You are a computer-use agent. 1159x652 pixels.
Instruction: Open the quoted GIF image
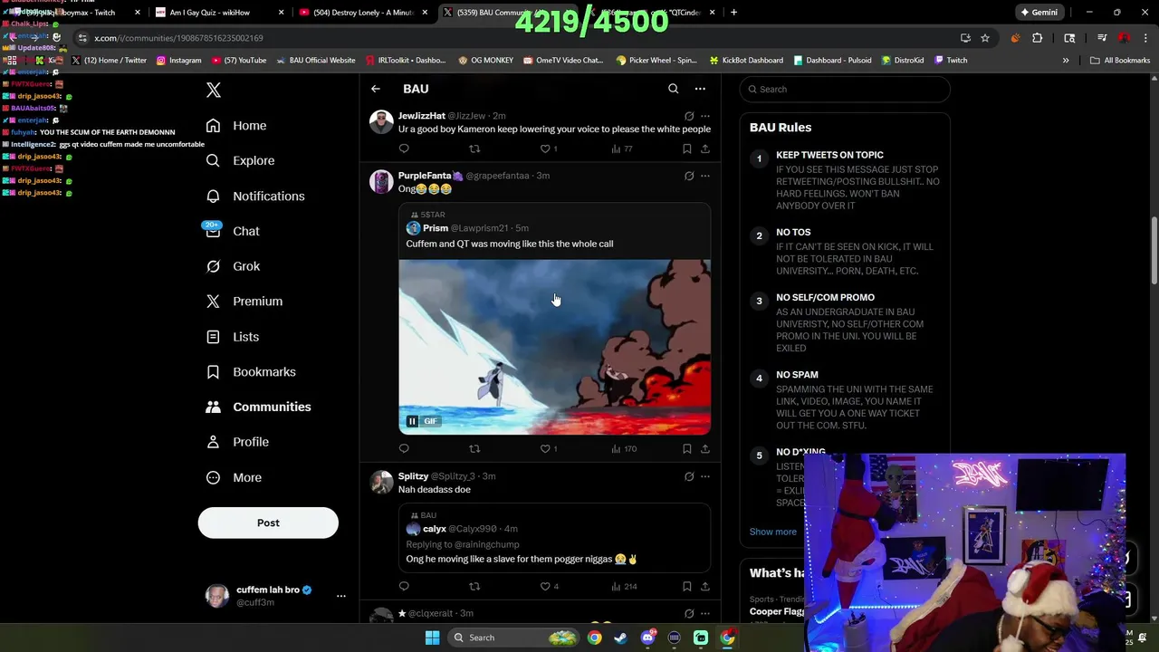pyautogui.click(x=554, y=347)
